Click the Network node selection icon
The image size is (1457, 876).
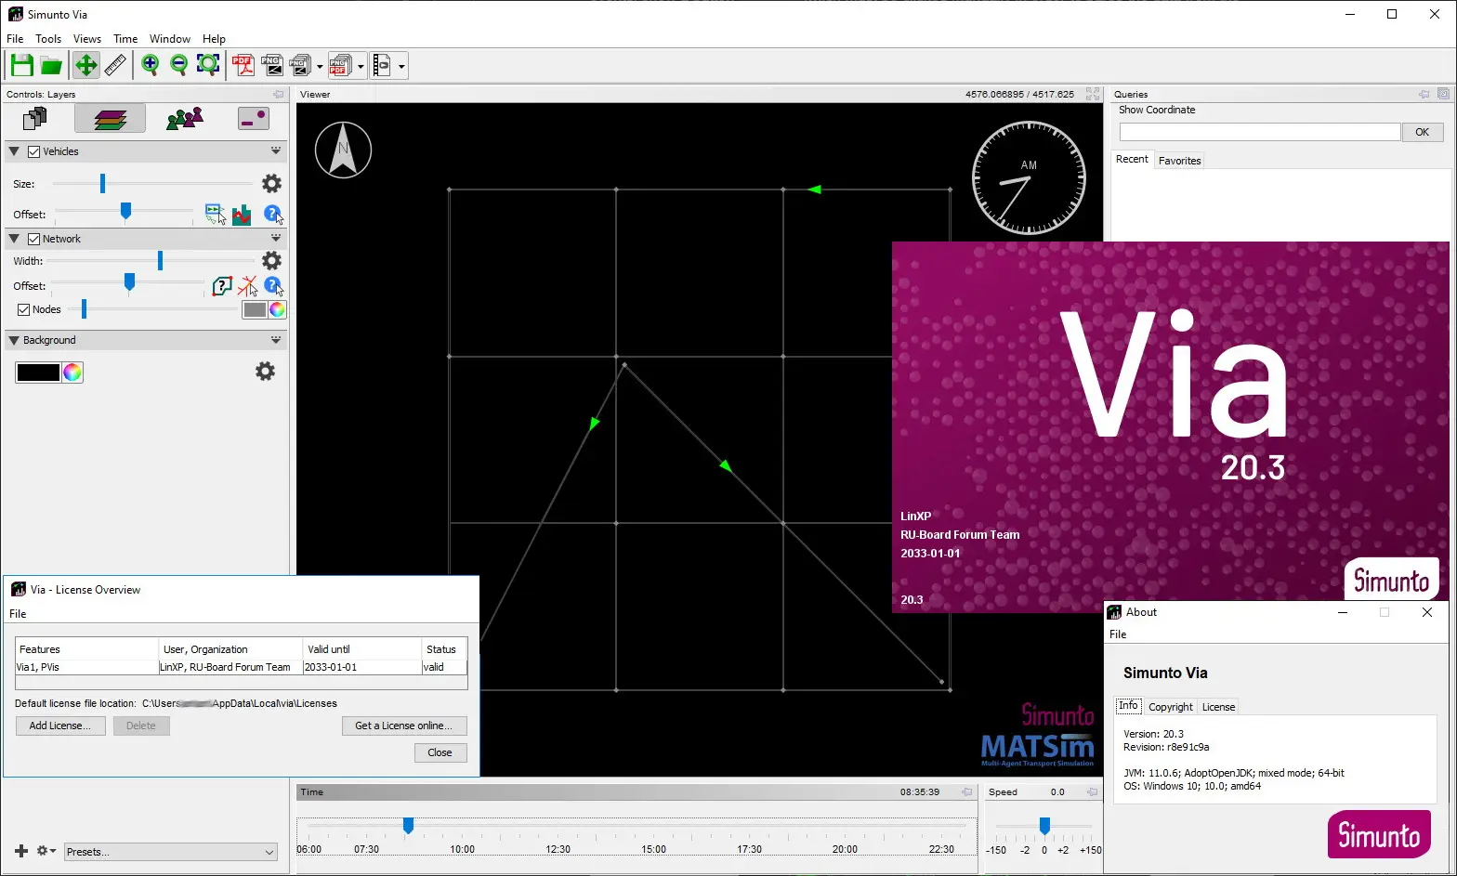[247, 286]
